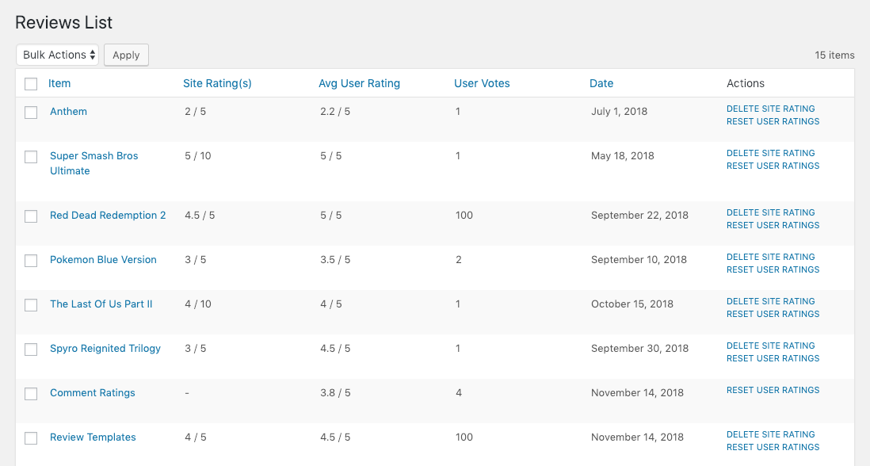Open the Bulk Actions dropdown
The height and width of the screenshot is (466, 870).
[x=58, y=55]
